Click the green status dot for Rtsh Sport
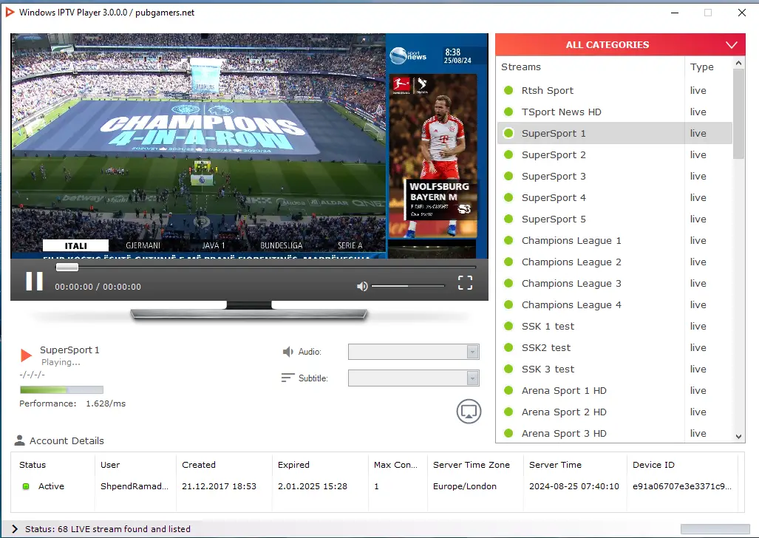 508,91
